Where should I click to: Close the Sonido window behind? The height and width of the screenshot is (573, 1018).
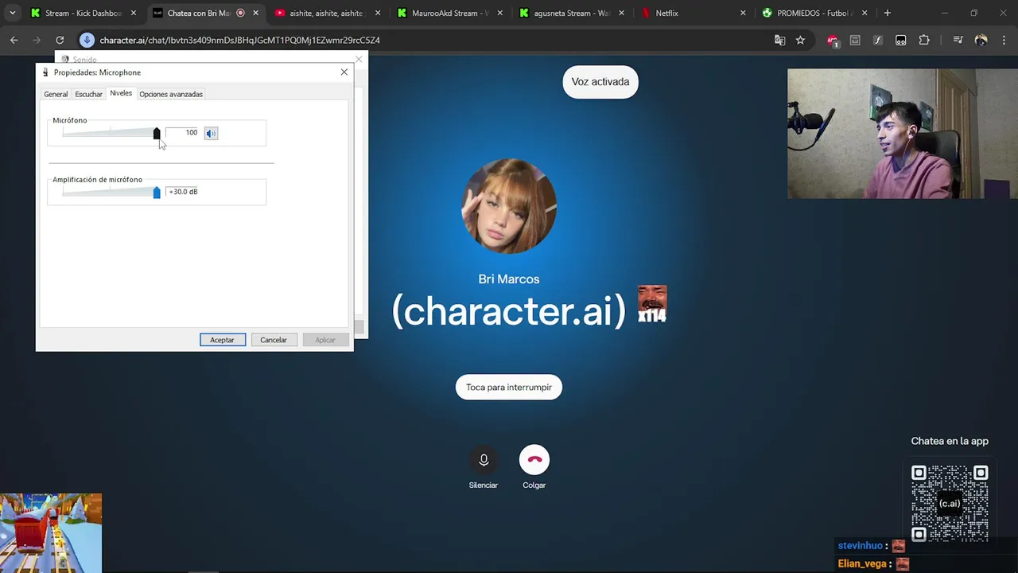pyautogui.click(x=359, y=59)
